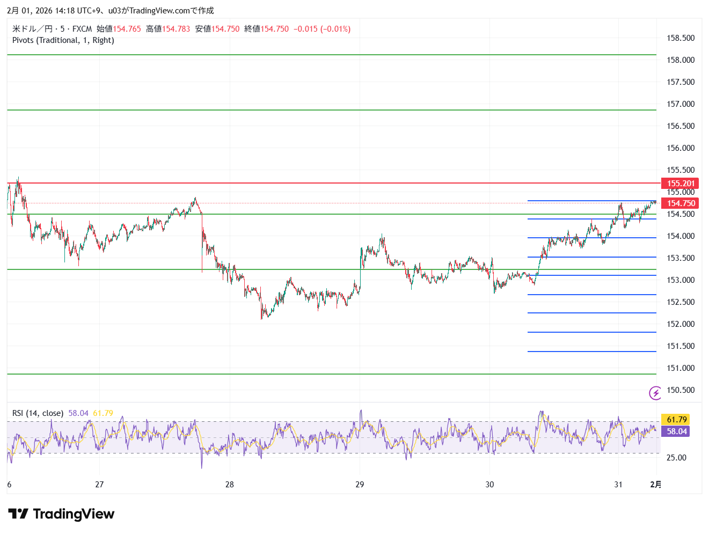The image size is (709, 534).
Task: Click the 25.00 label on the RSI scale
Action: coord(676,458)
